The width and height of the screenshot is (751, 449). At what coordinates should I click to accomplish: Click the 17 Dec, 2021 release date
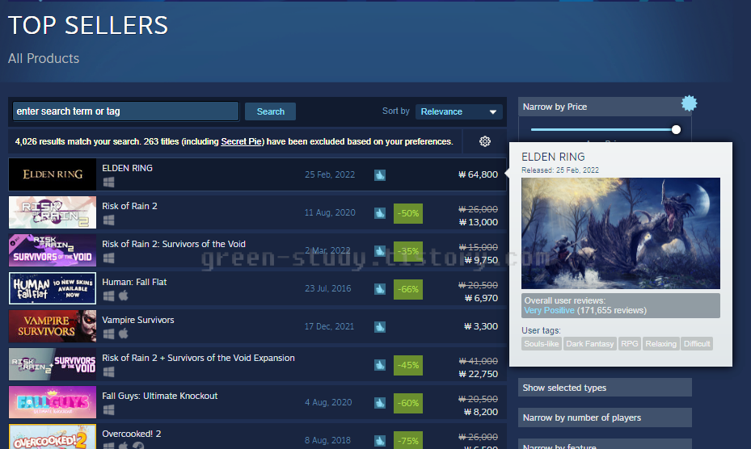pos(329,326)
